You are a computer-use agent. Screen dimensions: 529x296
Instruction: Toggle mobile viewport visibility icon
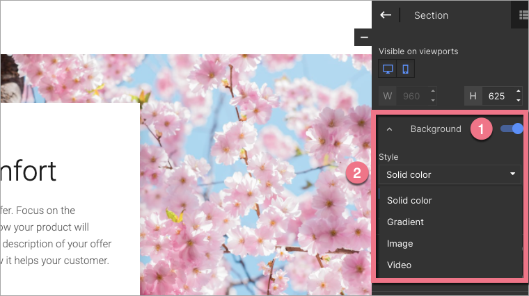(x=406, y=69)
